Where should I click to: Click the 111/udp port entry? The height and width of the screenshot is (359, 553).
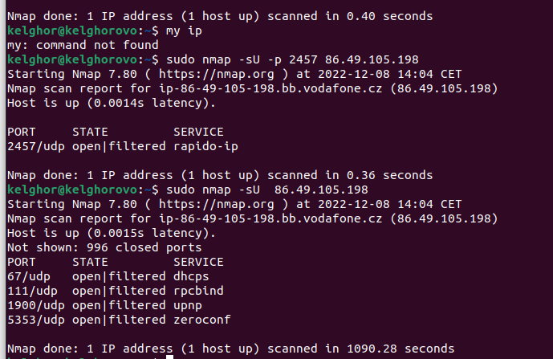click(32, 291)
